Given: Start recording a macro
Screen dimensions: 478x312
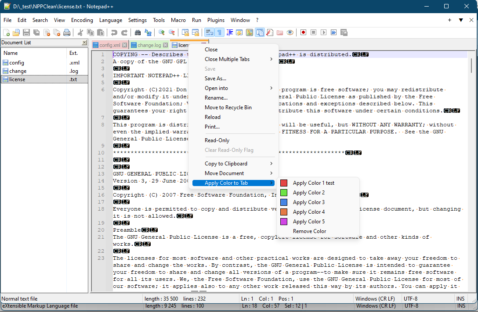Looking at the screenshot, I should tap(303, 32).
